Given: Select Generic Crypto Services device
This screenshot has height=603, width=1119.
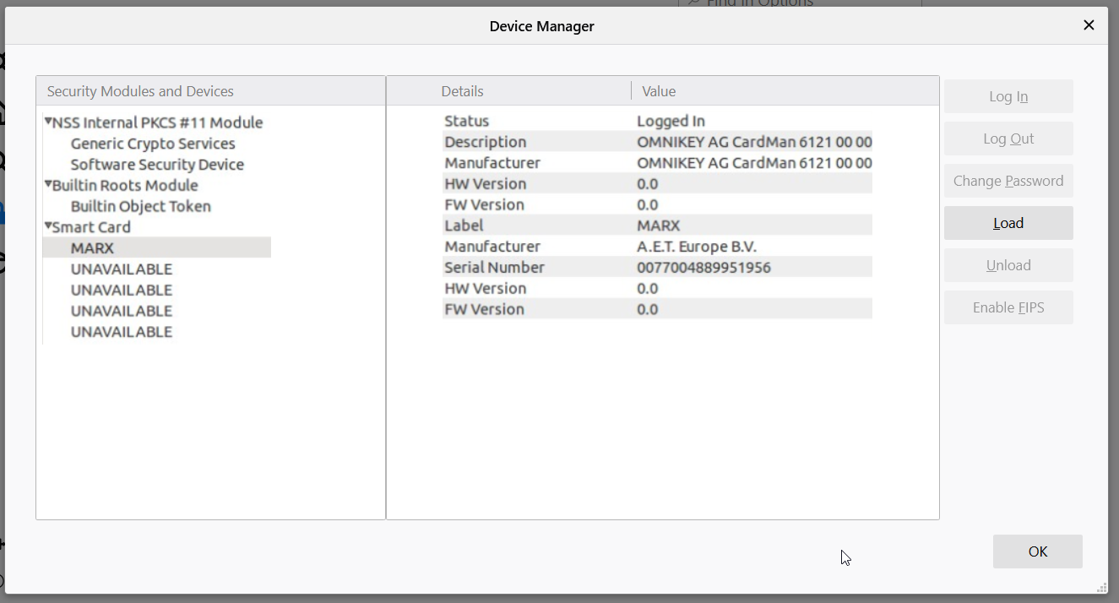Looking at the screenshot, I should coord(153,144).
